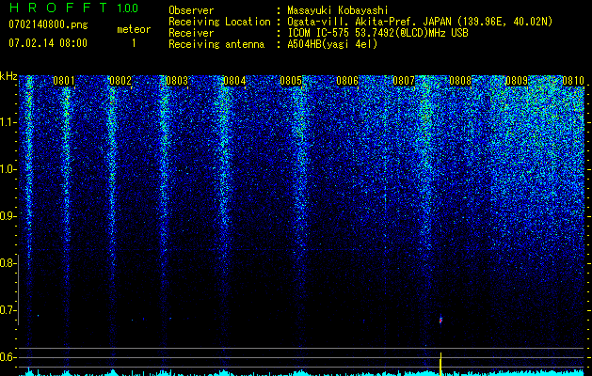Click observer name Masayuki Kobayashi

338,10
